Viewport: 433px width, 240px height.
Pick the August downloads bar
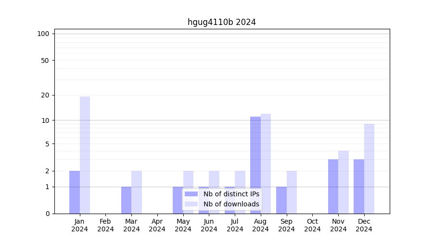(x=266, y=163)
